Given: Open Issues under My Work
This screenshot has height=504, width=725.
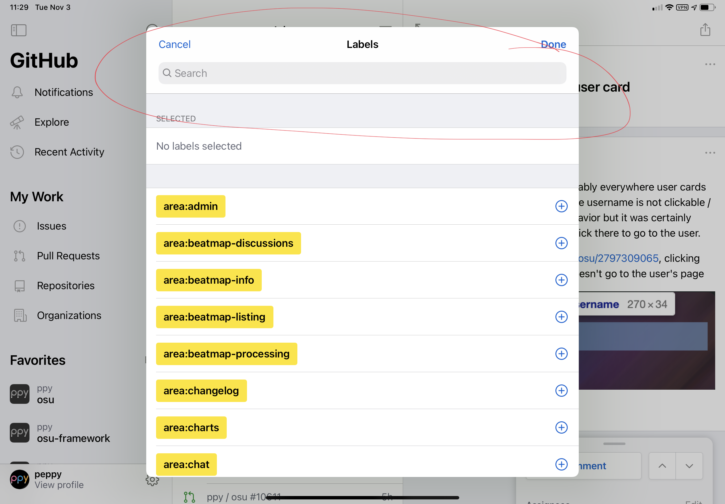Looking at the screenshot, I should click(x=40, y=226).
